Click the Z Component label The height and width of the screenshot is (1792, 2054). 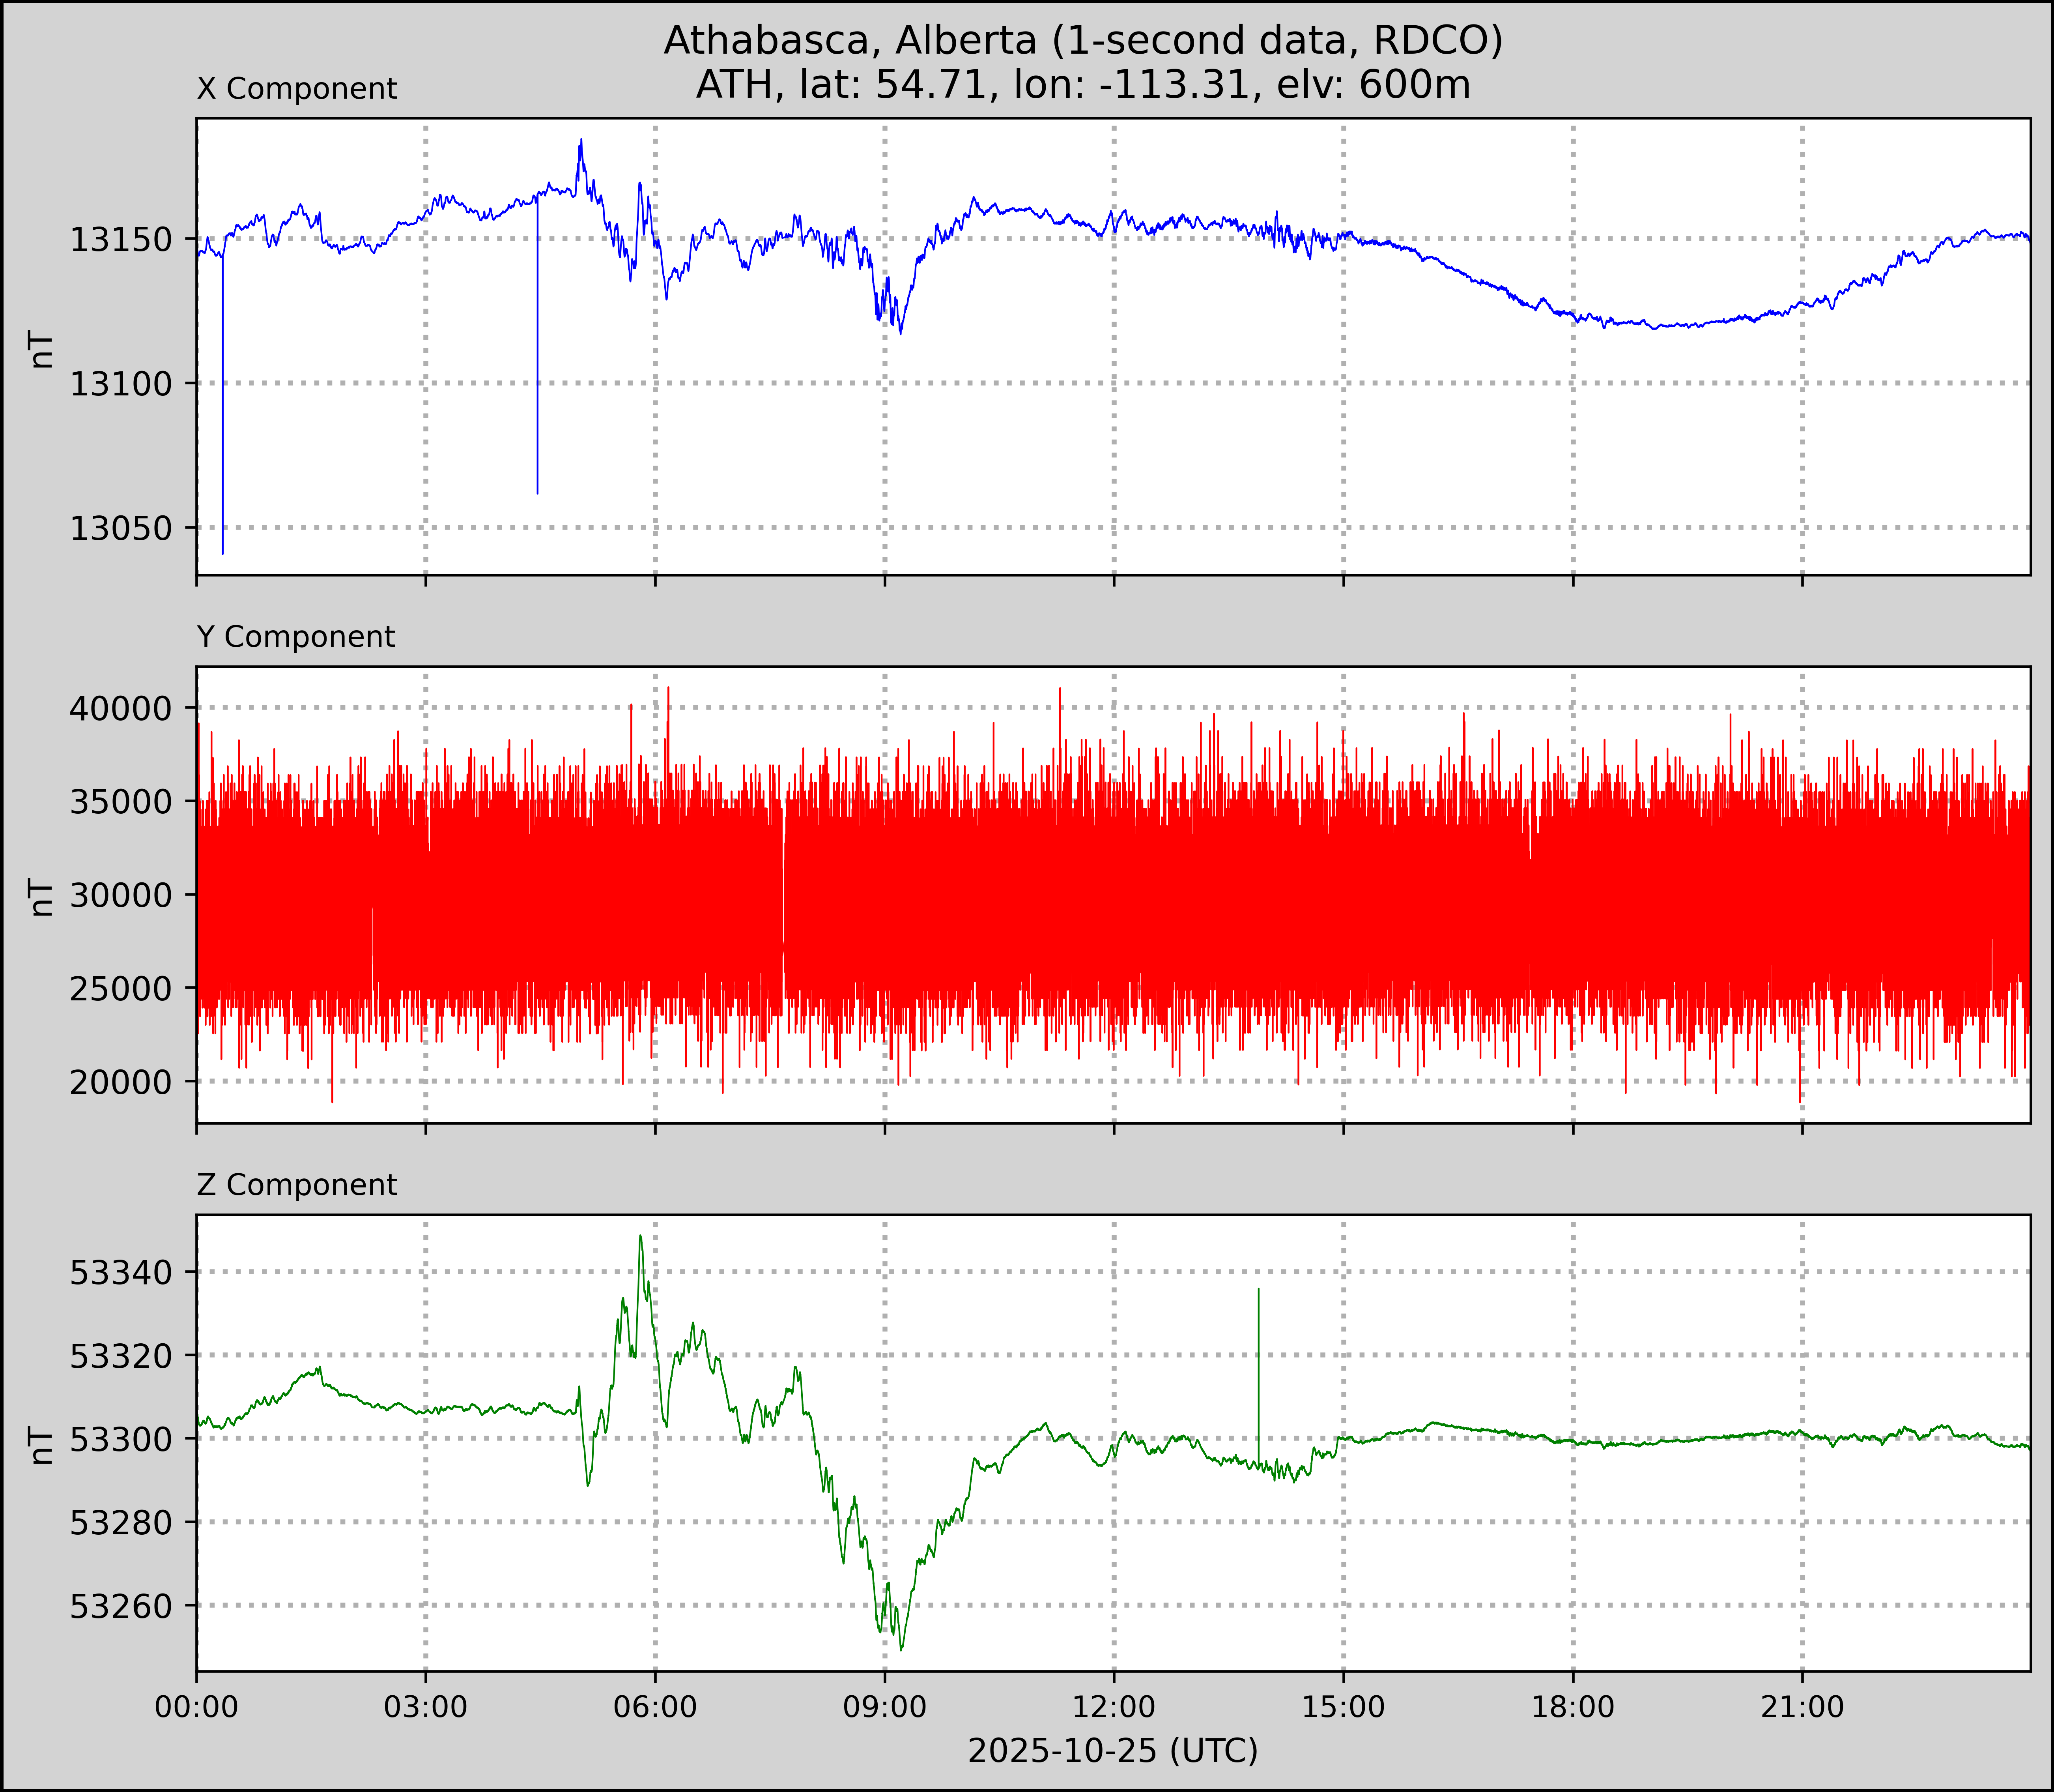pyautogui.click(x=297, y=1185)
